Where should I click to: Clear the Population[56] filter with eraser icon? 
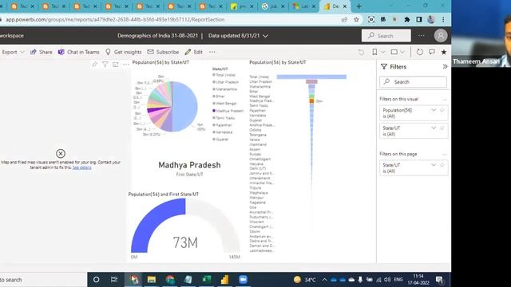(442, 110)
